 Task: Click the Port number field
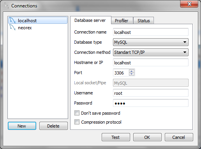point(121,73)
